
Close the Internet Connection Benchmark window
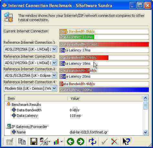(x=148, y=5)
